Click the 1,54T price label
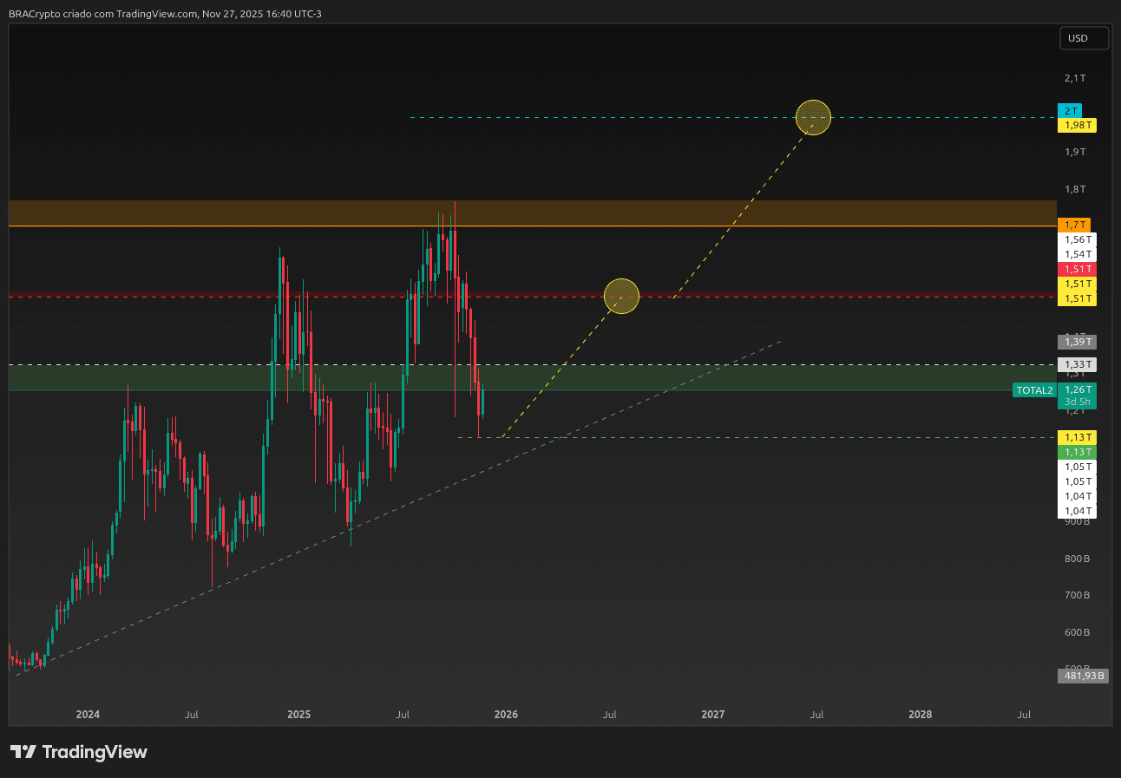The height and width of the screenshot is (778, 1121). pyautogui.click(x=1077, y=254)
